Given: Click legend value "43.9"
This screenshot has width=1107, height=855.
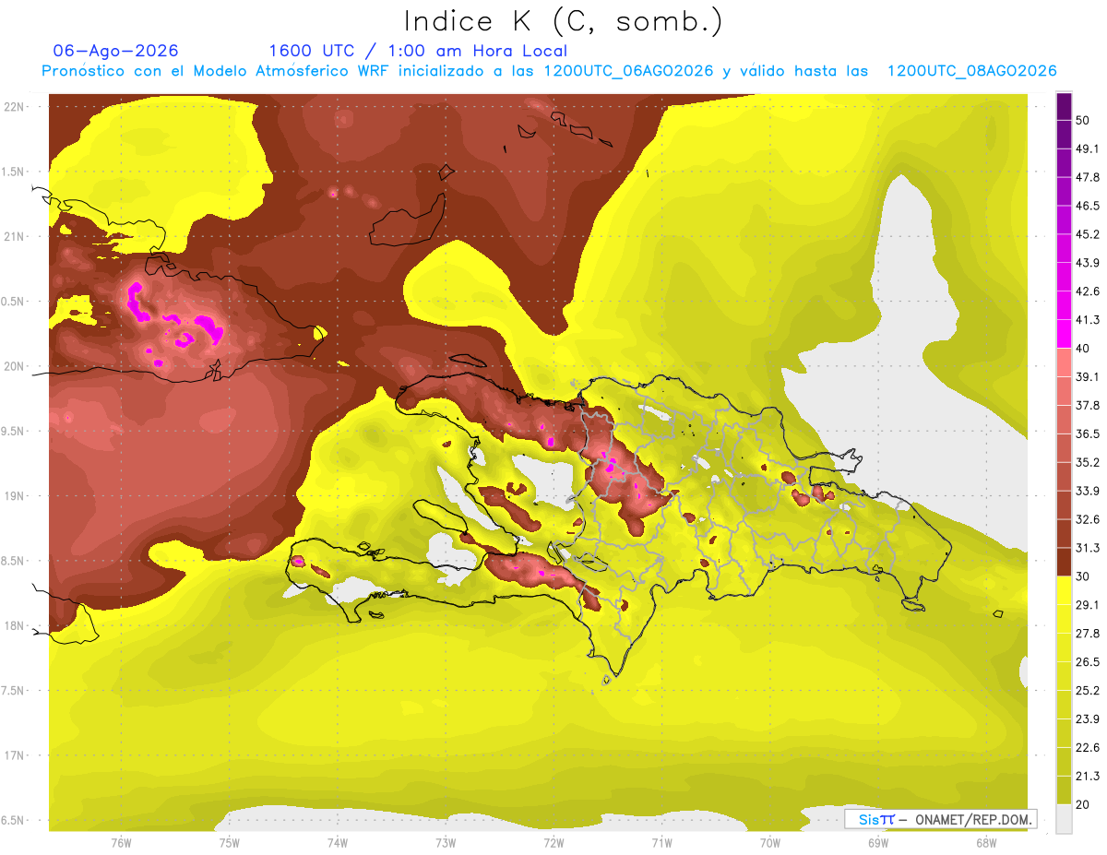Looking at the screenshot, I should (x=1088, y=263).
